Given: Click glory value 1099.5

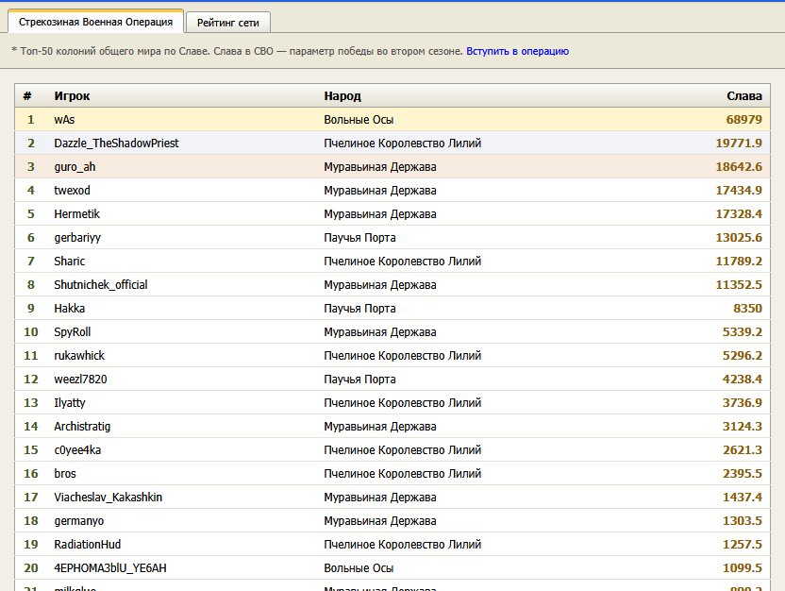Looking at the screenshot, I should click(x=743, y=568).
